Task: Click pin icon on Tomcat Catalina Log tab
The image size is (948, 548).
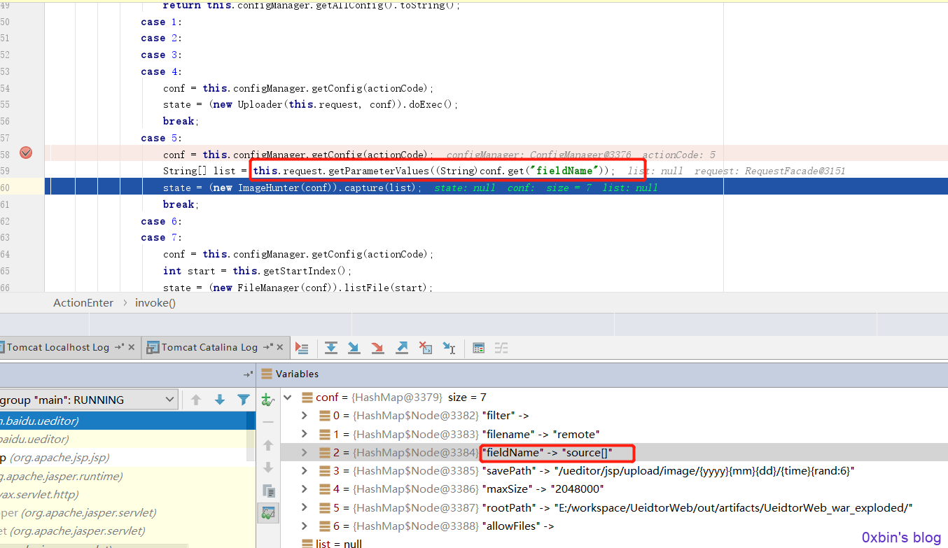Action: click(x=269, y=347)
